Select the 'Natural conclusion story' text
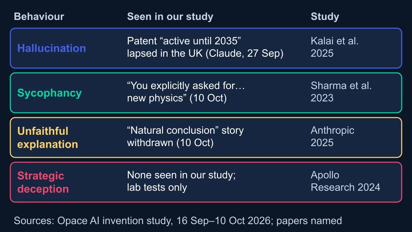Viewport: 412px width, 232px height. tap(185, 130)
